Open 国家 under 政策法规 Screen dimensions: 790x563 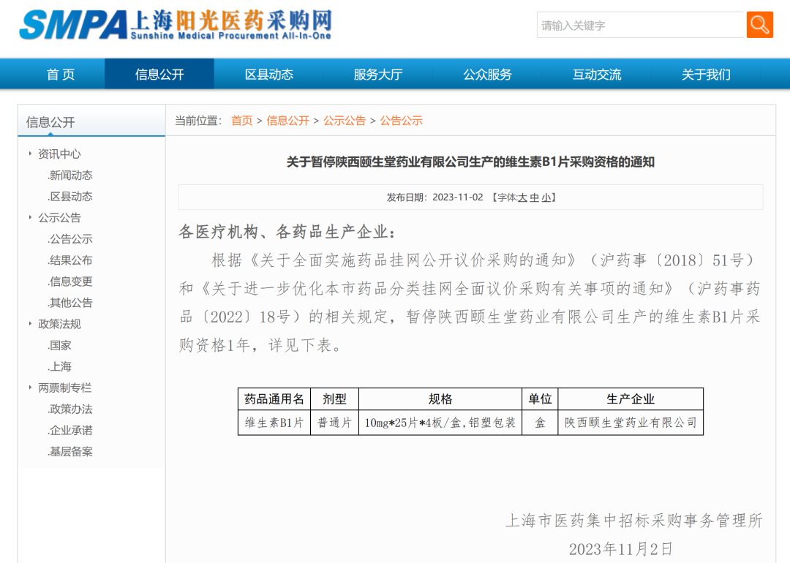pos(60,345)
